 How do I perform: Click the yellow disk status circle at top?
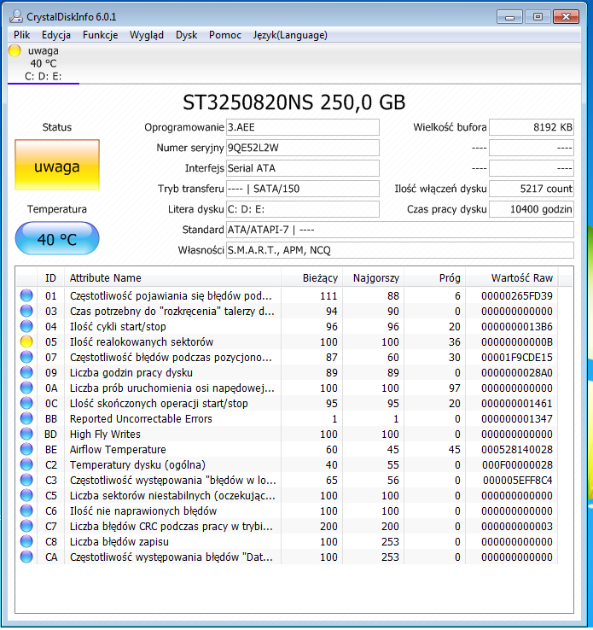(x=15, y=50)
